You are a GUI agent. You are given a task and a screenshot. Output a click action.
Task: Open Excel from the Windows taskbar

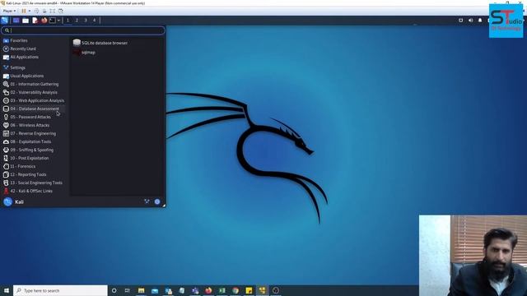tap(222, 290)
